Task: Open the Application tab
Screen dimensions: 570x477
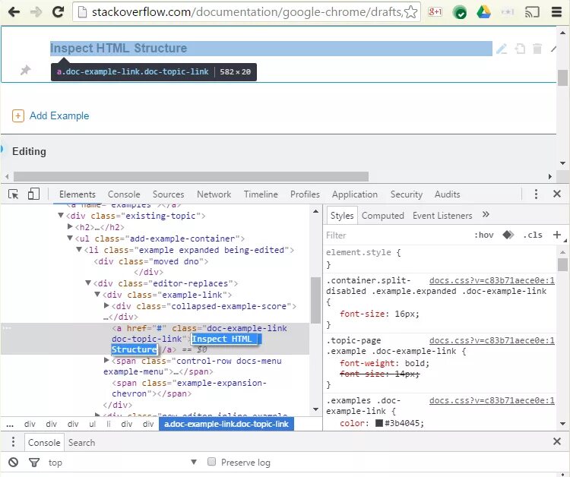Action: [x=355, y=194]
